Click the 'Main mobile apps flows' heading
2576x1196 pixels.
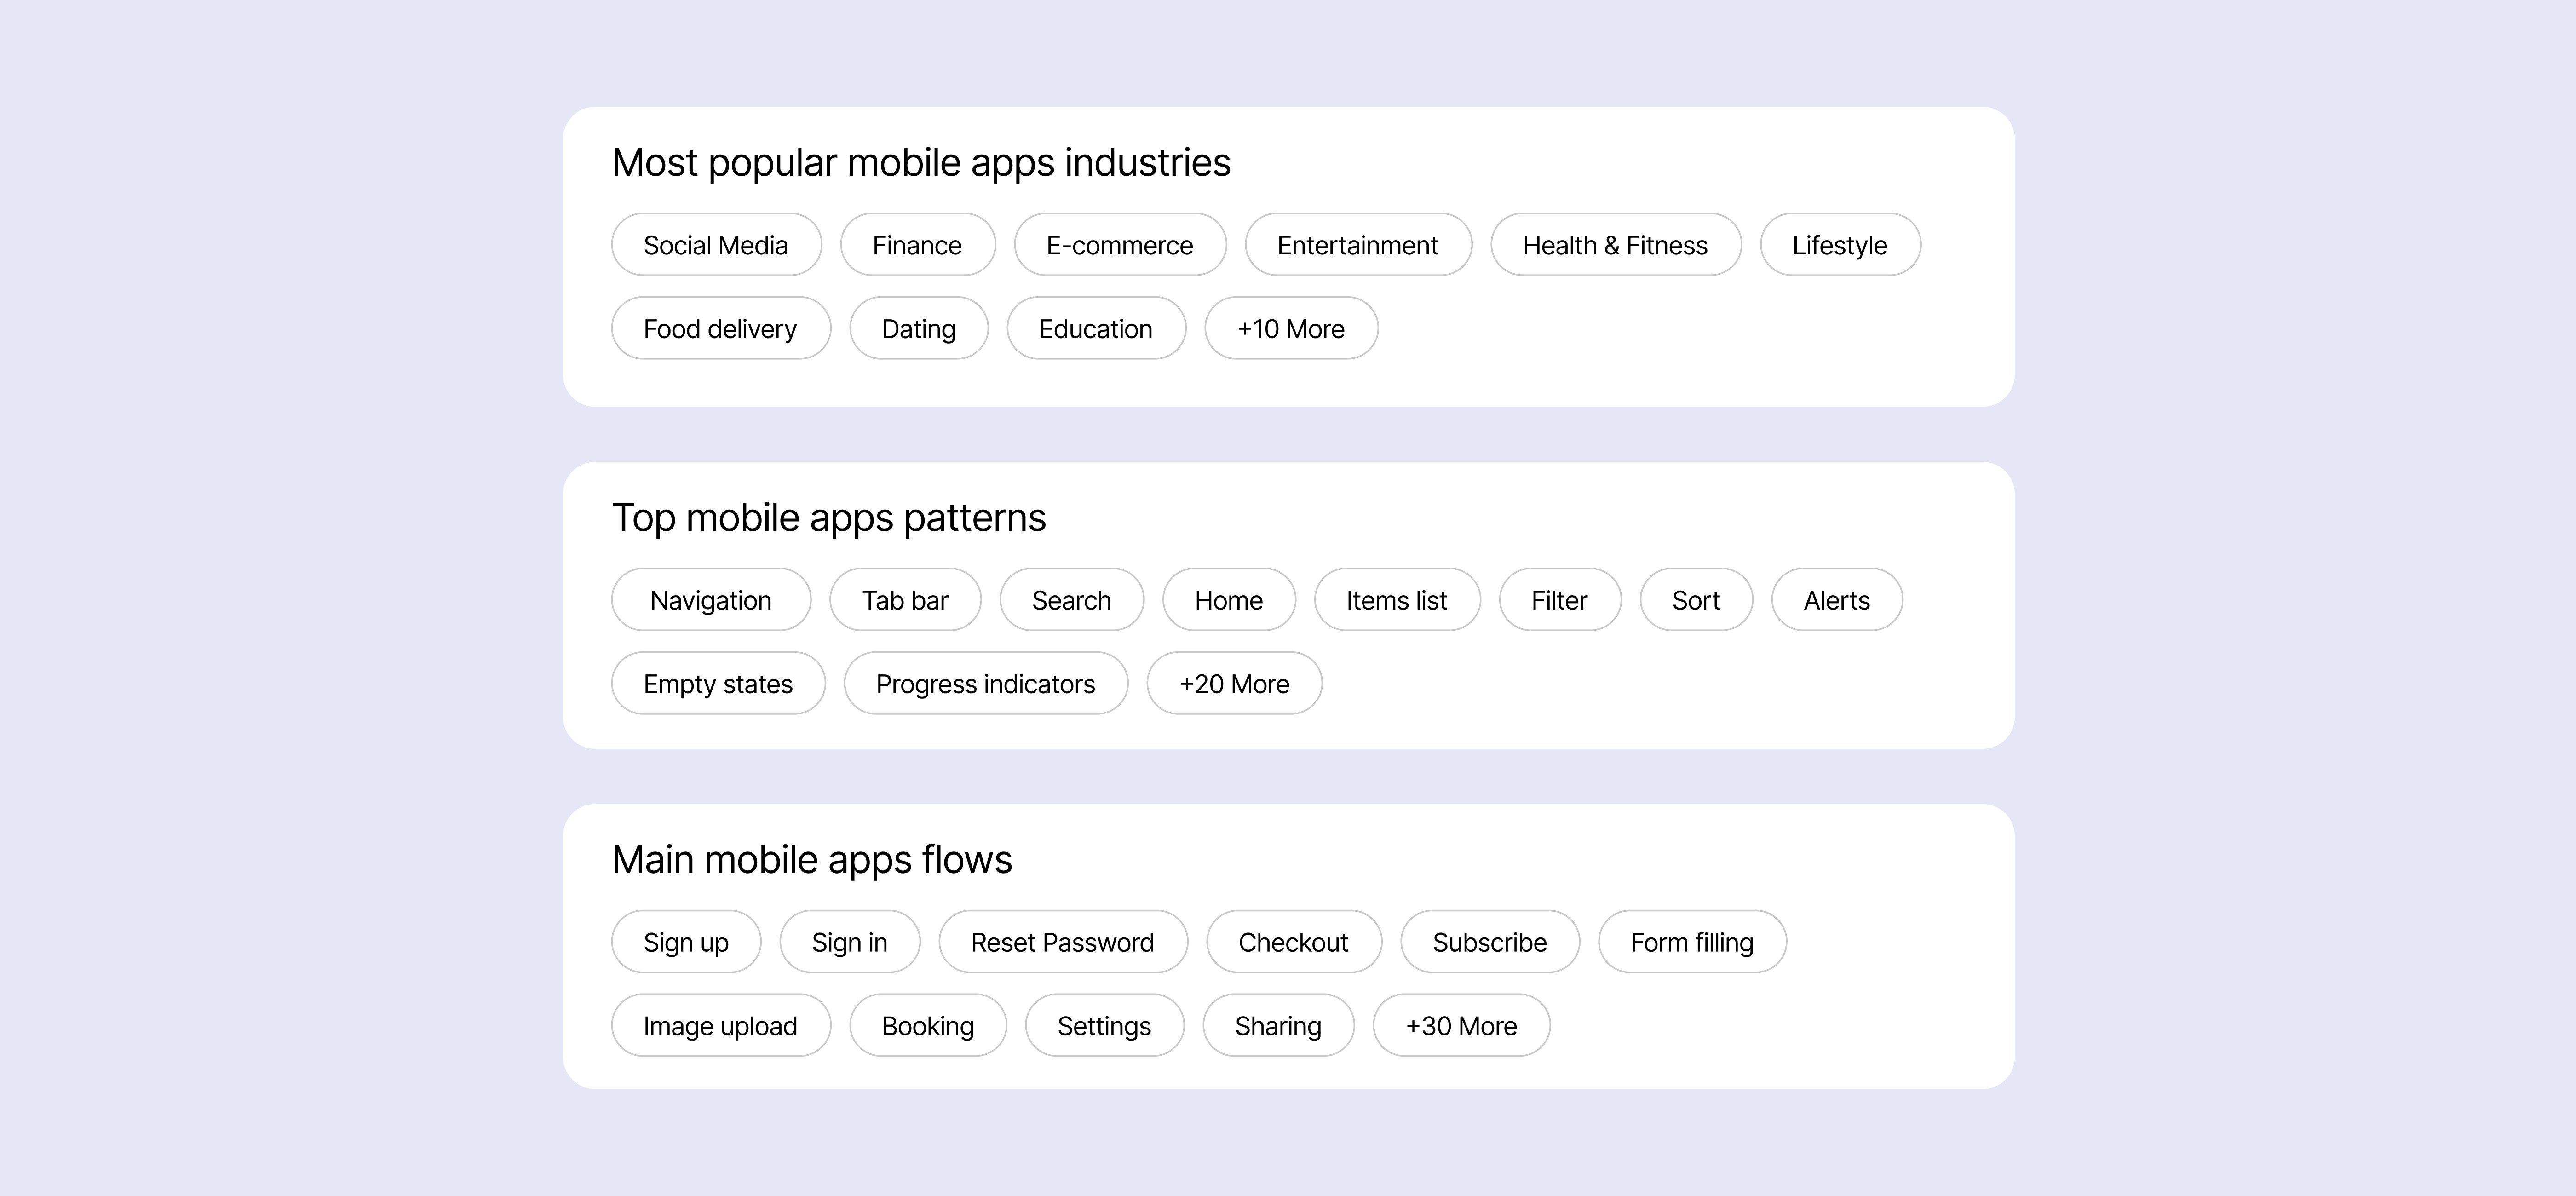pos(812,860)
